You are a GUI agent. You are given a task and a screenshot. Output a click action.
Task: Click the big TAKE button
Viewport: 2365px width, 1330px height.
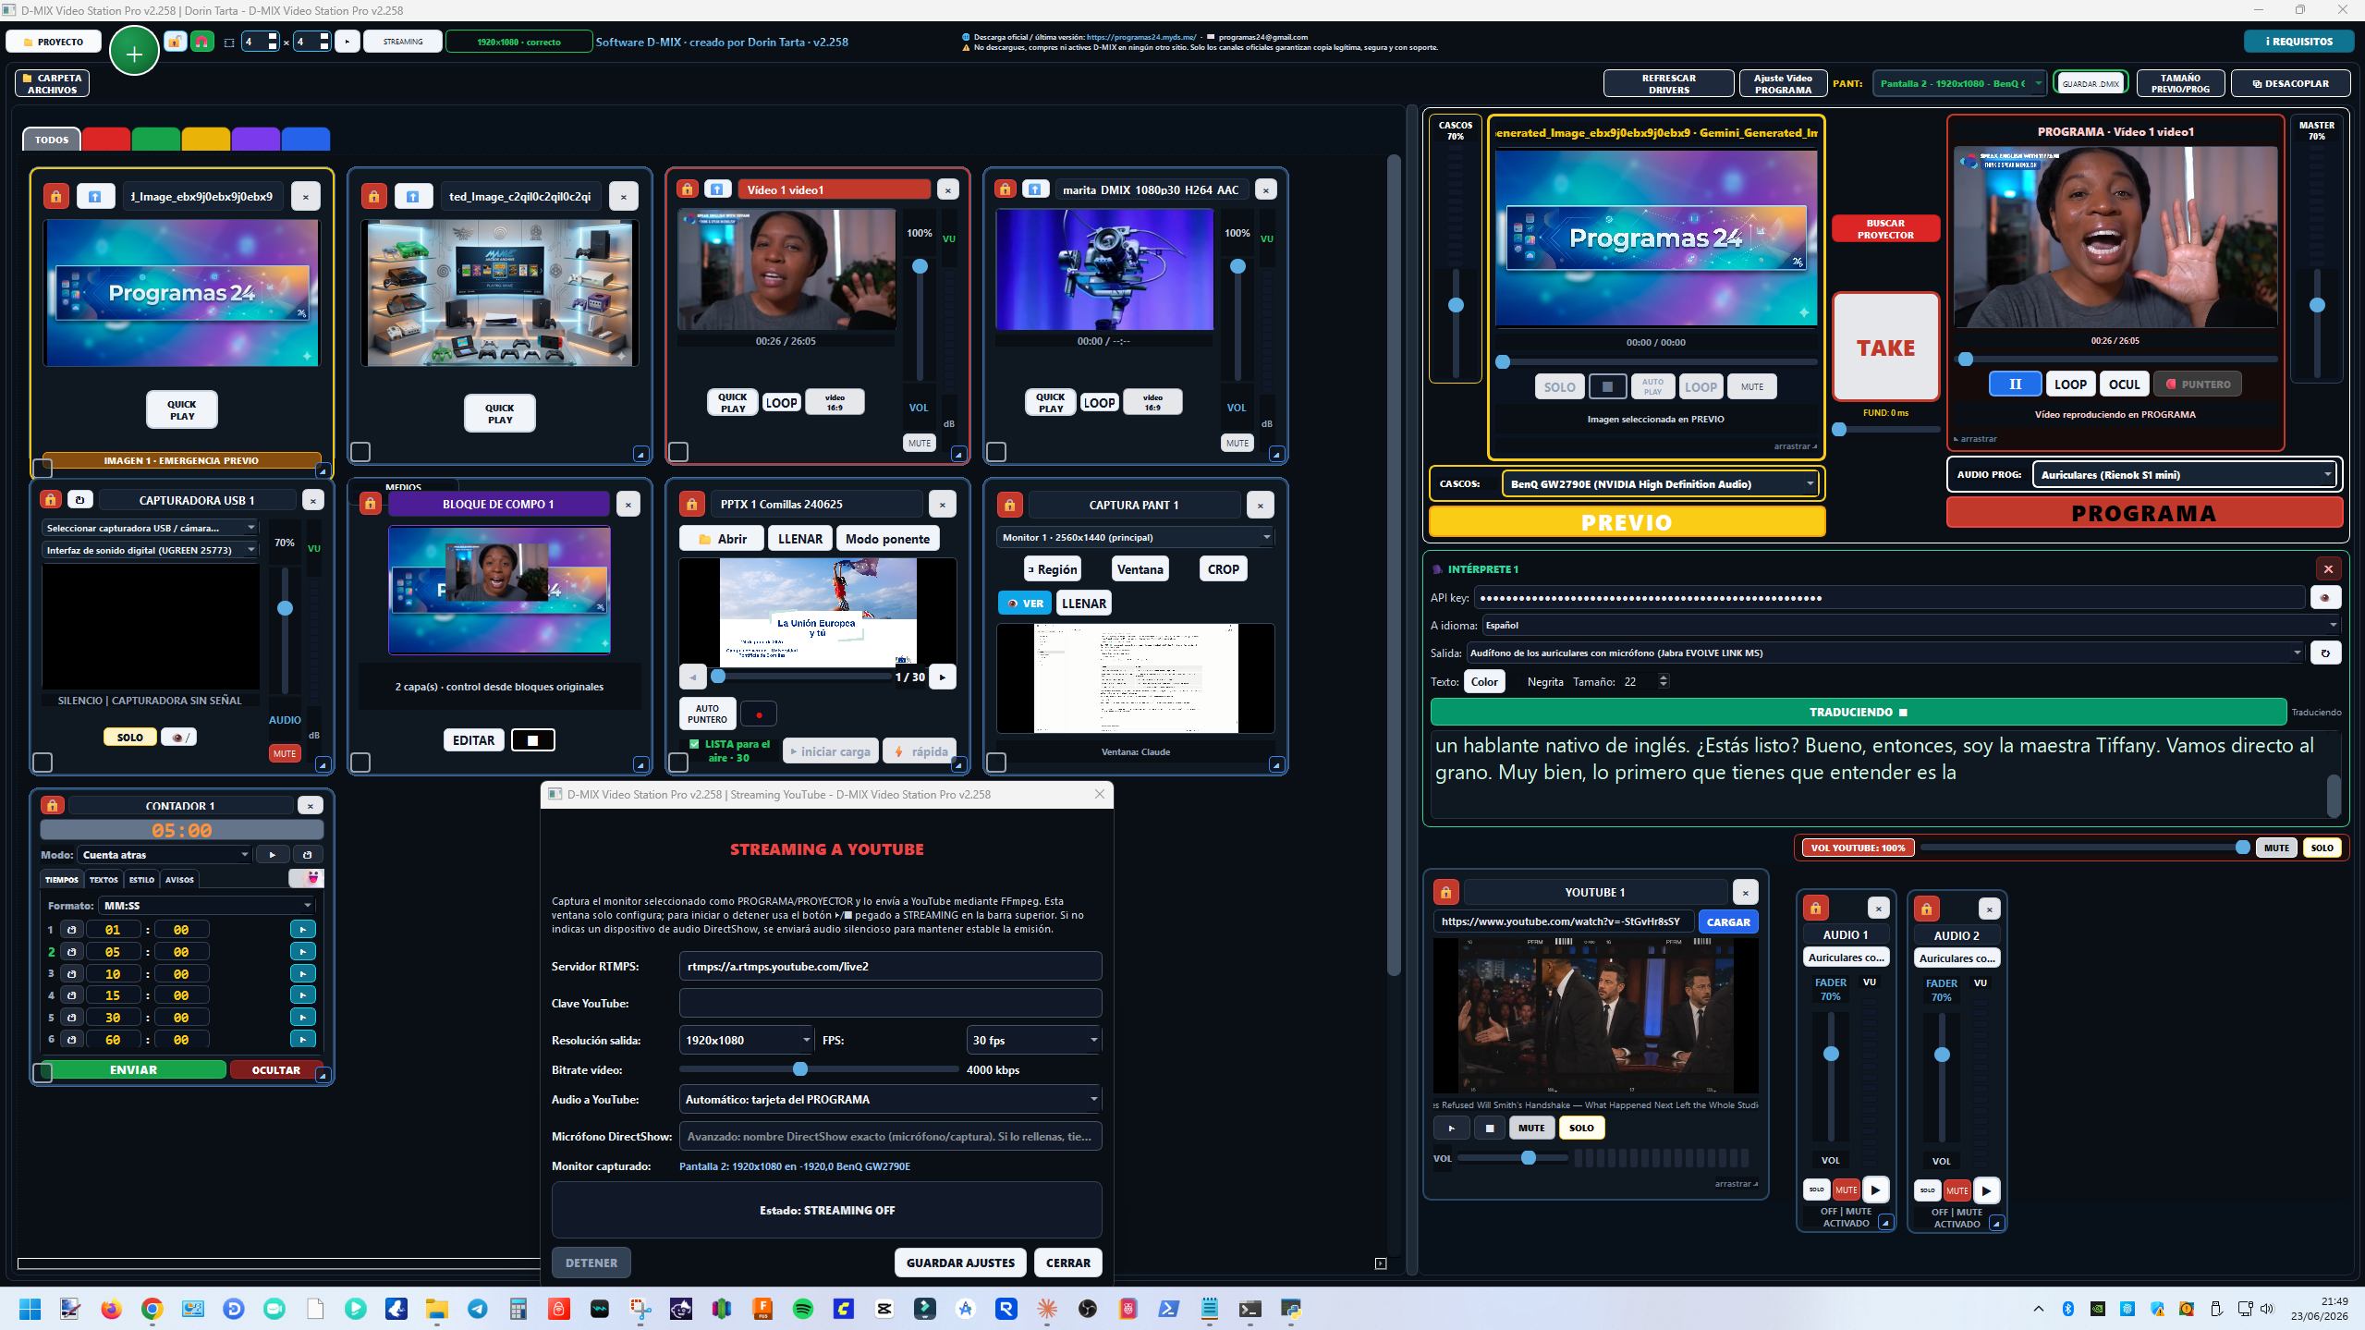tap(1885, 348)
